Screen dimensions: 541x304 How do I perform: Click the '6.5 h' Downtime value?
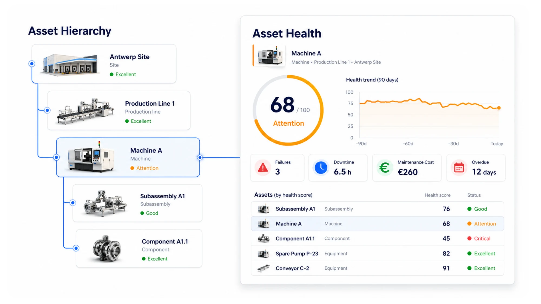coord(342,172)
